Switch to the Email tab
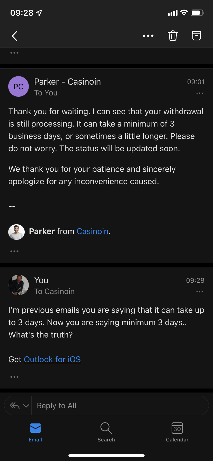The height and width of the screenshot is (461, 213). click(x=35, y=432)
